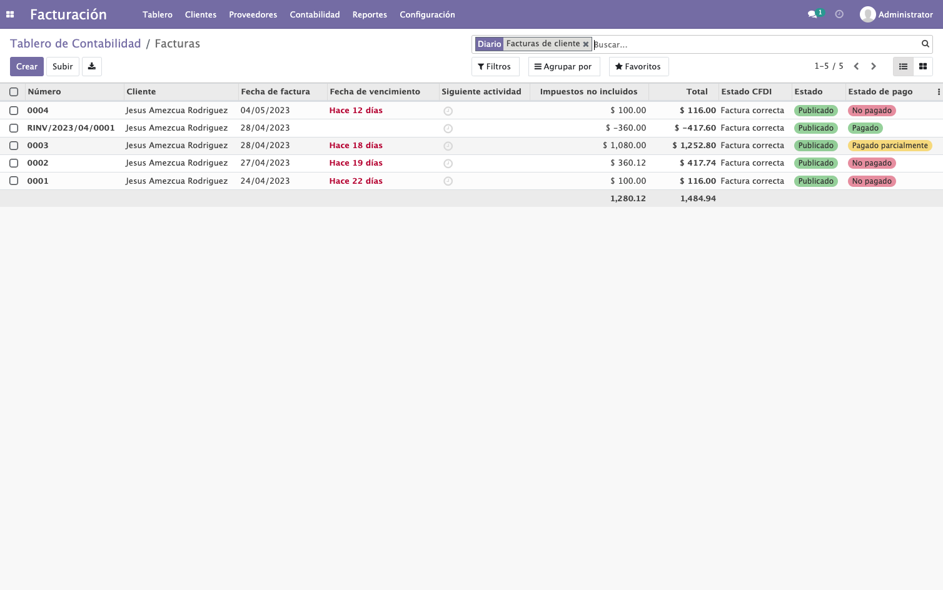
Task: Go back to Tablero de Contabilidad breadcrumb
Action: (76, 44)
